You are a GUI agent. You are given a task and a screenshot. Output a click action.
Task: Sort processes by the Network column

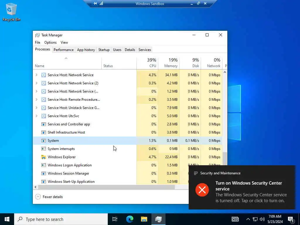pyautogui.click(x=212, y=63)
